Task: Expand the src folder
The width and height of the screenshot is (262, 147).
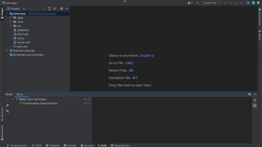Action: point(10,26)
